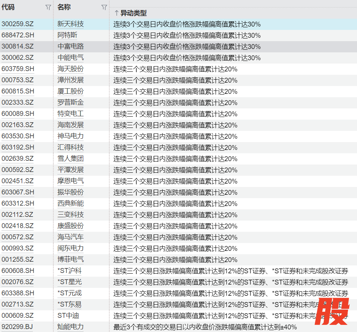This screenshot has height=332, width=357.
Task: Select the 西典新能 stock name
Action: [x=71, y=204]
